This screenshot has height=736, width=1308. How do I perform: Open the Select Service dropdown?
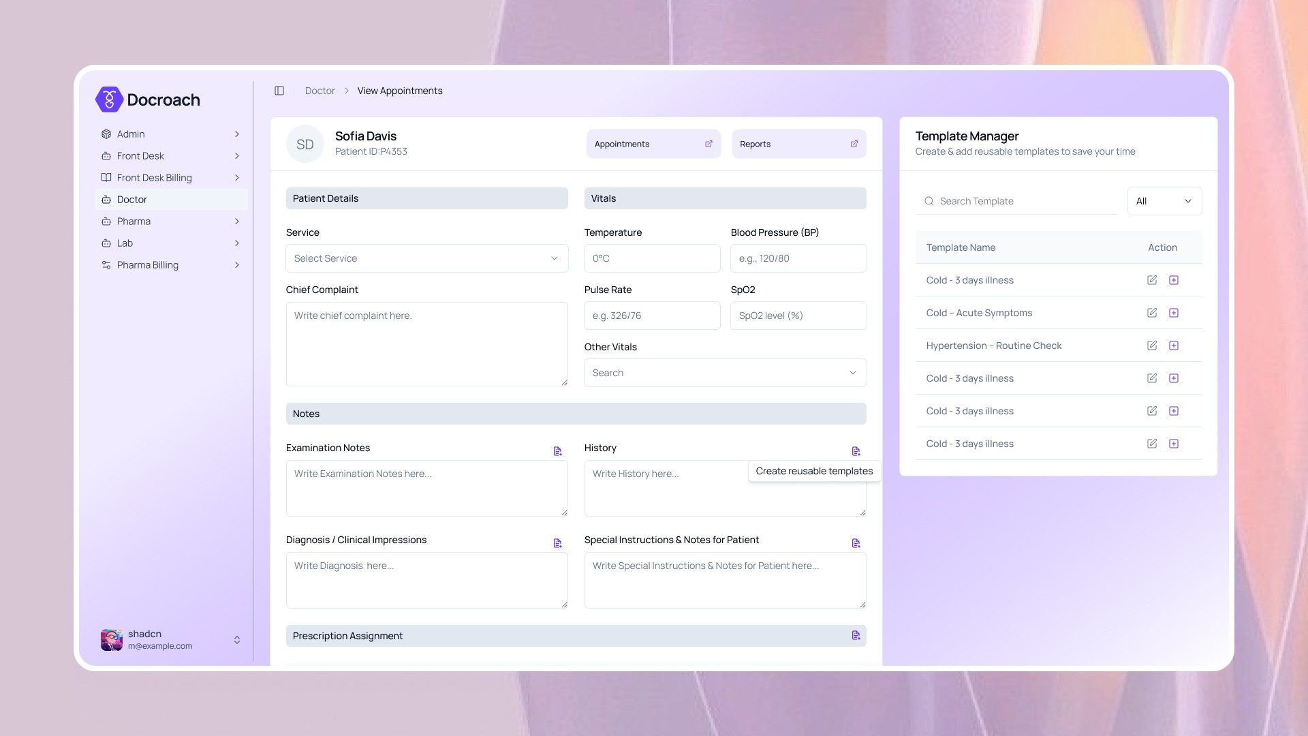click(426, 258)
